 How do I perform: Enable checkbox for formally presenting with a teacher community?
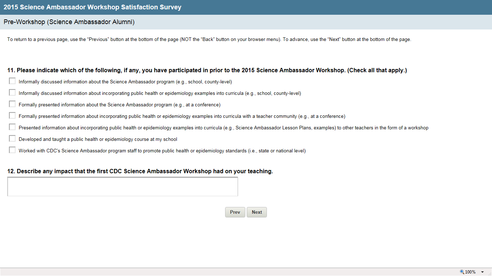12,116
